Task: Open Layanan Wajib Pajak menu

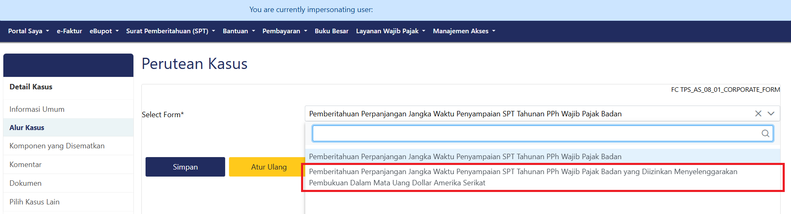Action: [x=390, y=31]
